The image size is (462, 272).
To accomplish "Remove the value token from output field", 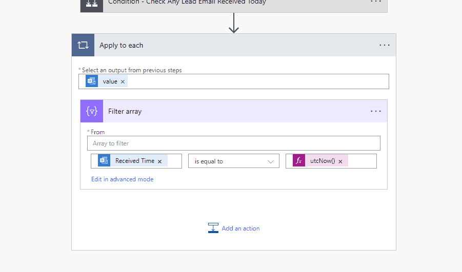I will pos(123,81).
